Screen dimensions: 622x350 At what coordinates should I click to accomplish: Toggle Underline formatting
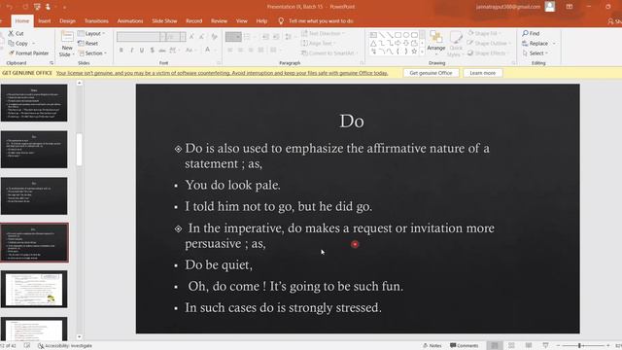[142, 50]
